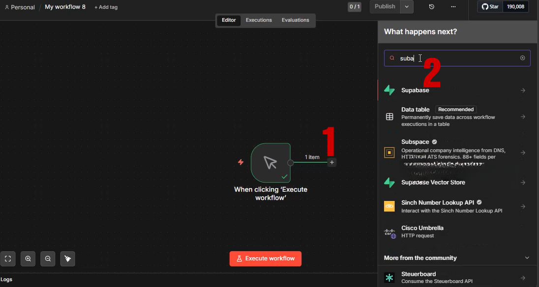The width and height of the screenshot is (539, 287).
Task: Click the fit-to-view canvas icon
Action: [x=8, y=259]
